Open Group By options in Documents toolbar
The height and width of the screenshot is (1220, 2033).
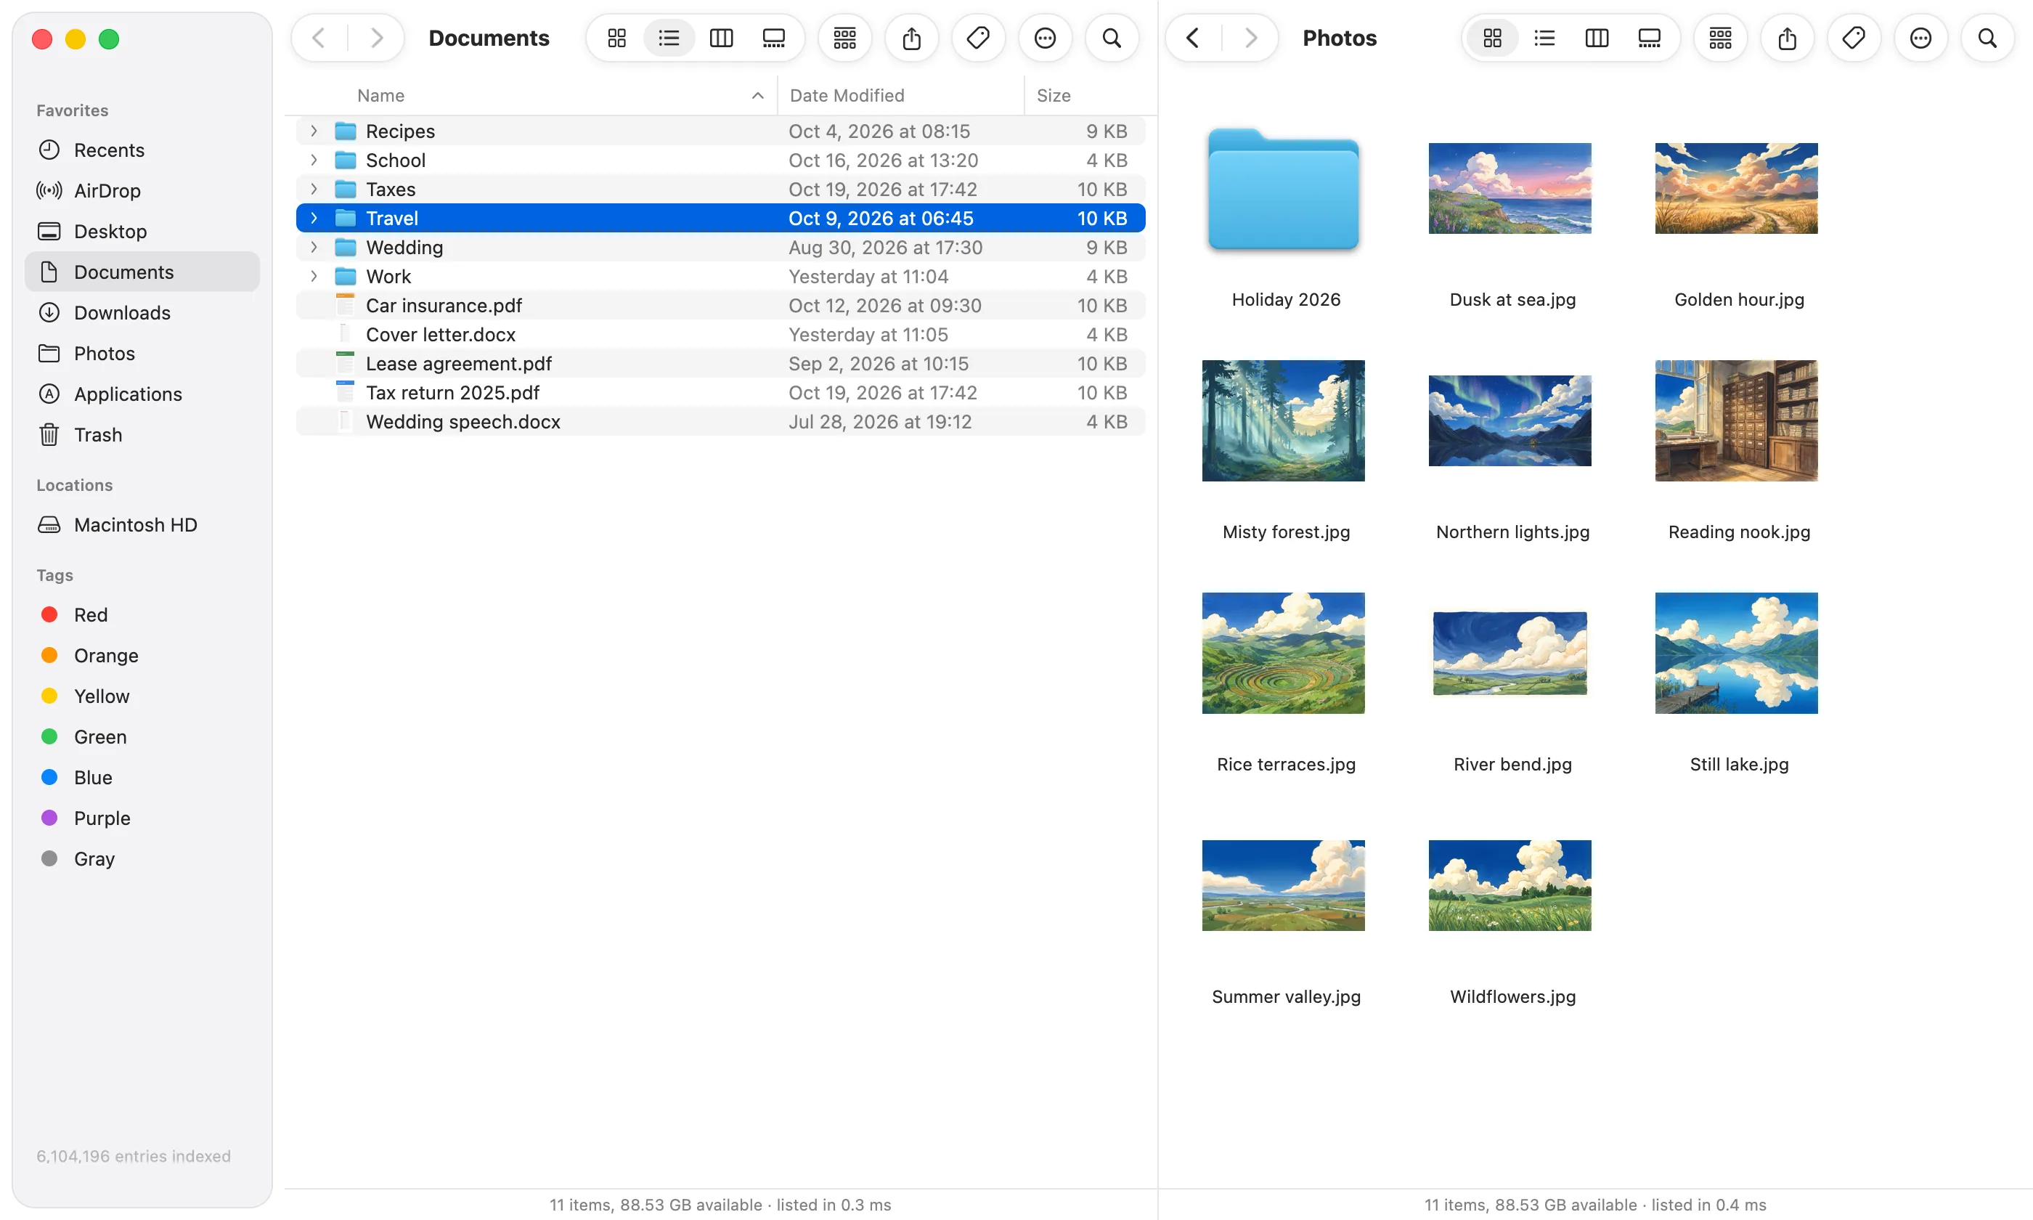click(x=844, y=38)
